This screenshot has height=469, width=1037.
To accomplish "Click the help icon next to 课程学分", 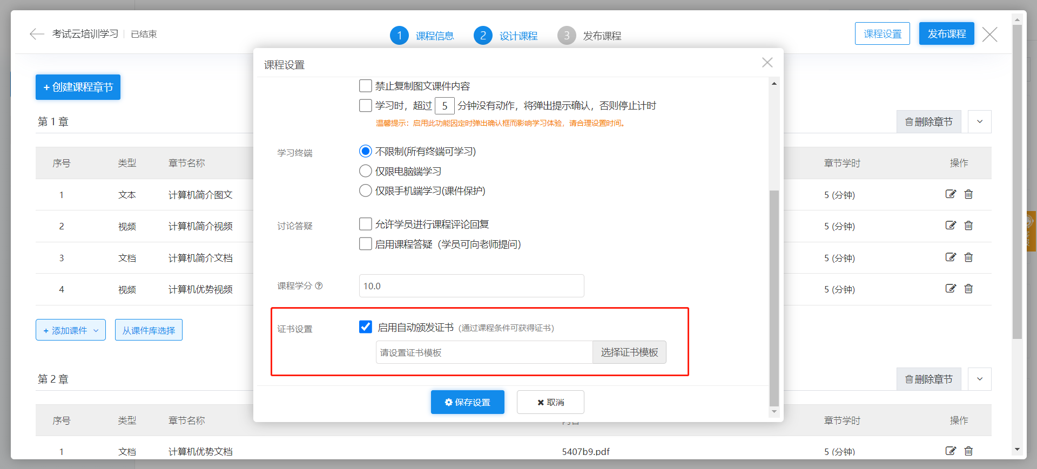I will click(319, 286).
